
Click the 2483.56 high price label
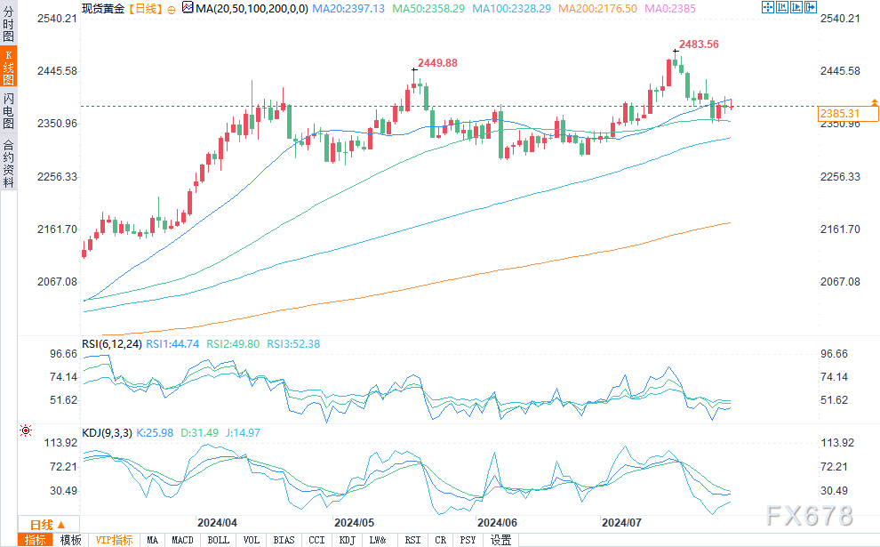(699, 44)
